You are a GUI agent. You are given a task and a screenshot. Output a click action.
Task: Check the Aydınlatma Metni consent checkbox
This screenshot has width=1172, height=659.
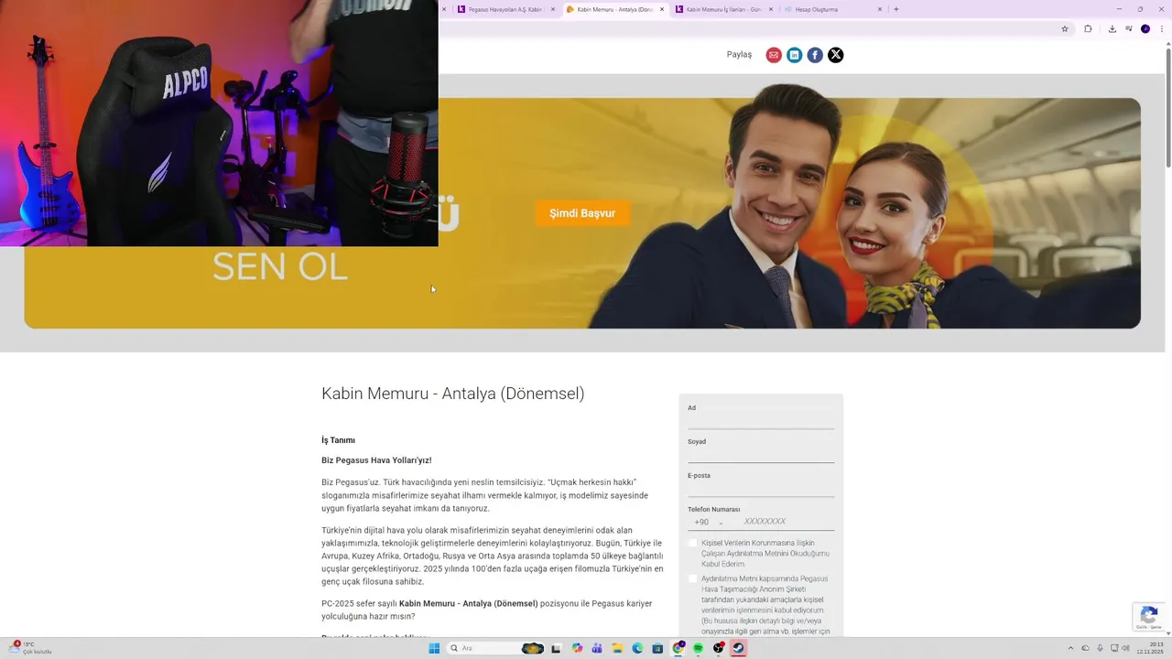693,578
